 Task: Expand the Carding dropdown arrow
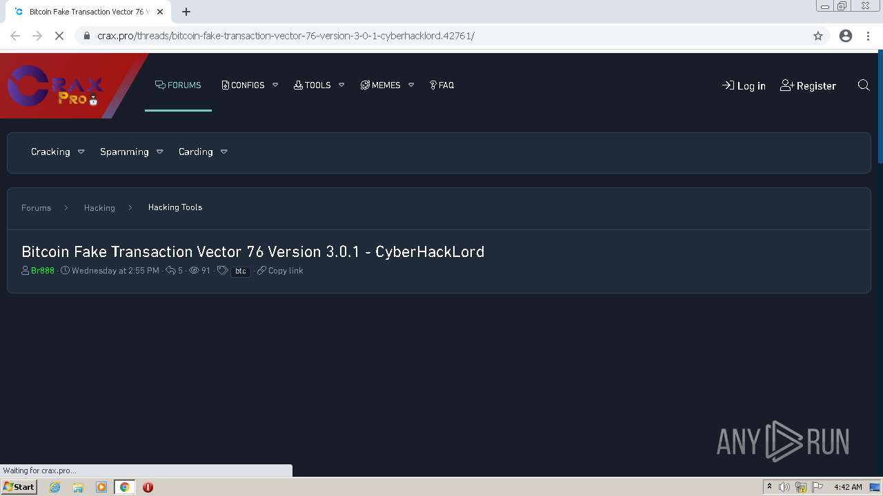(224, 152)
